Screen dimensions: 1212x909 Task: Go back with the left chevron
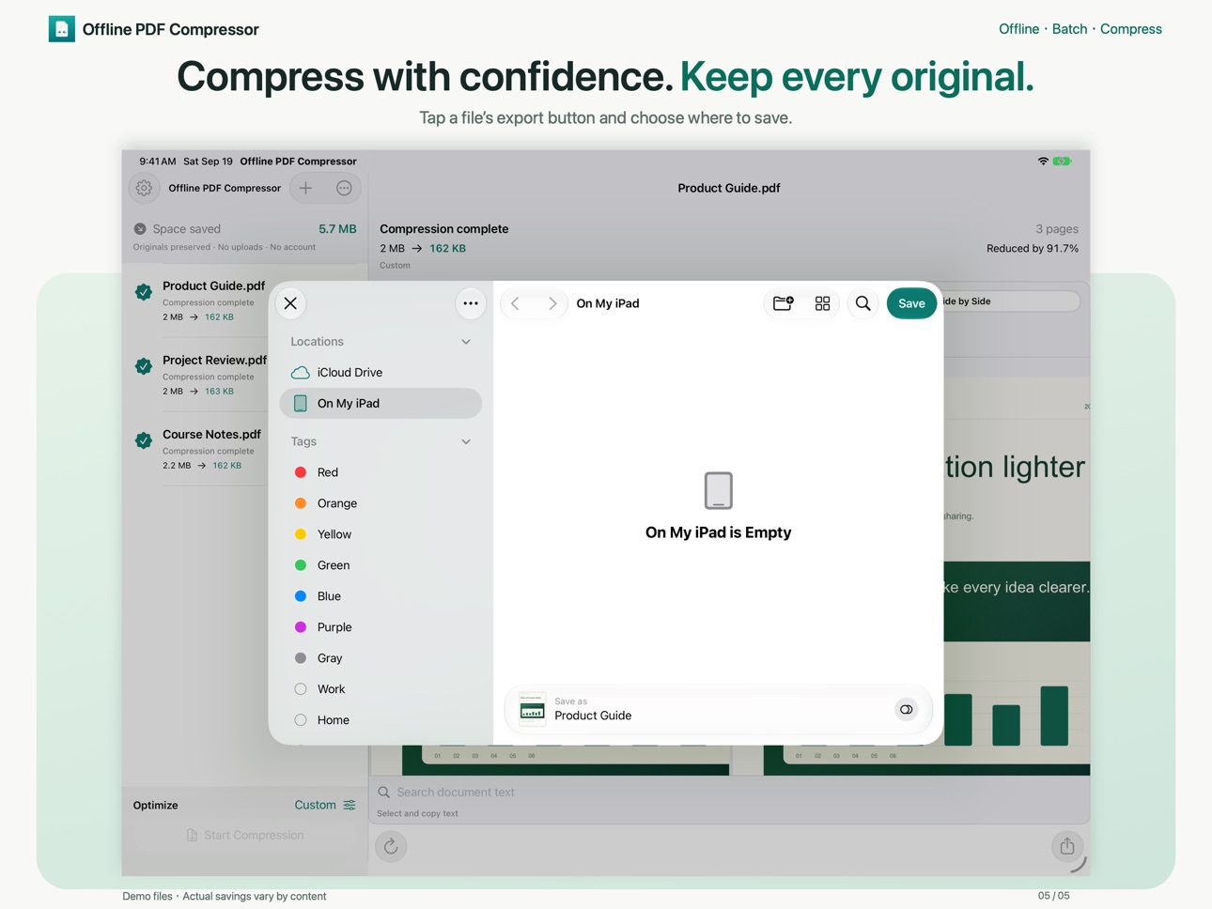click(516, 303)
